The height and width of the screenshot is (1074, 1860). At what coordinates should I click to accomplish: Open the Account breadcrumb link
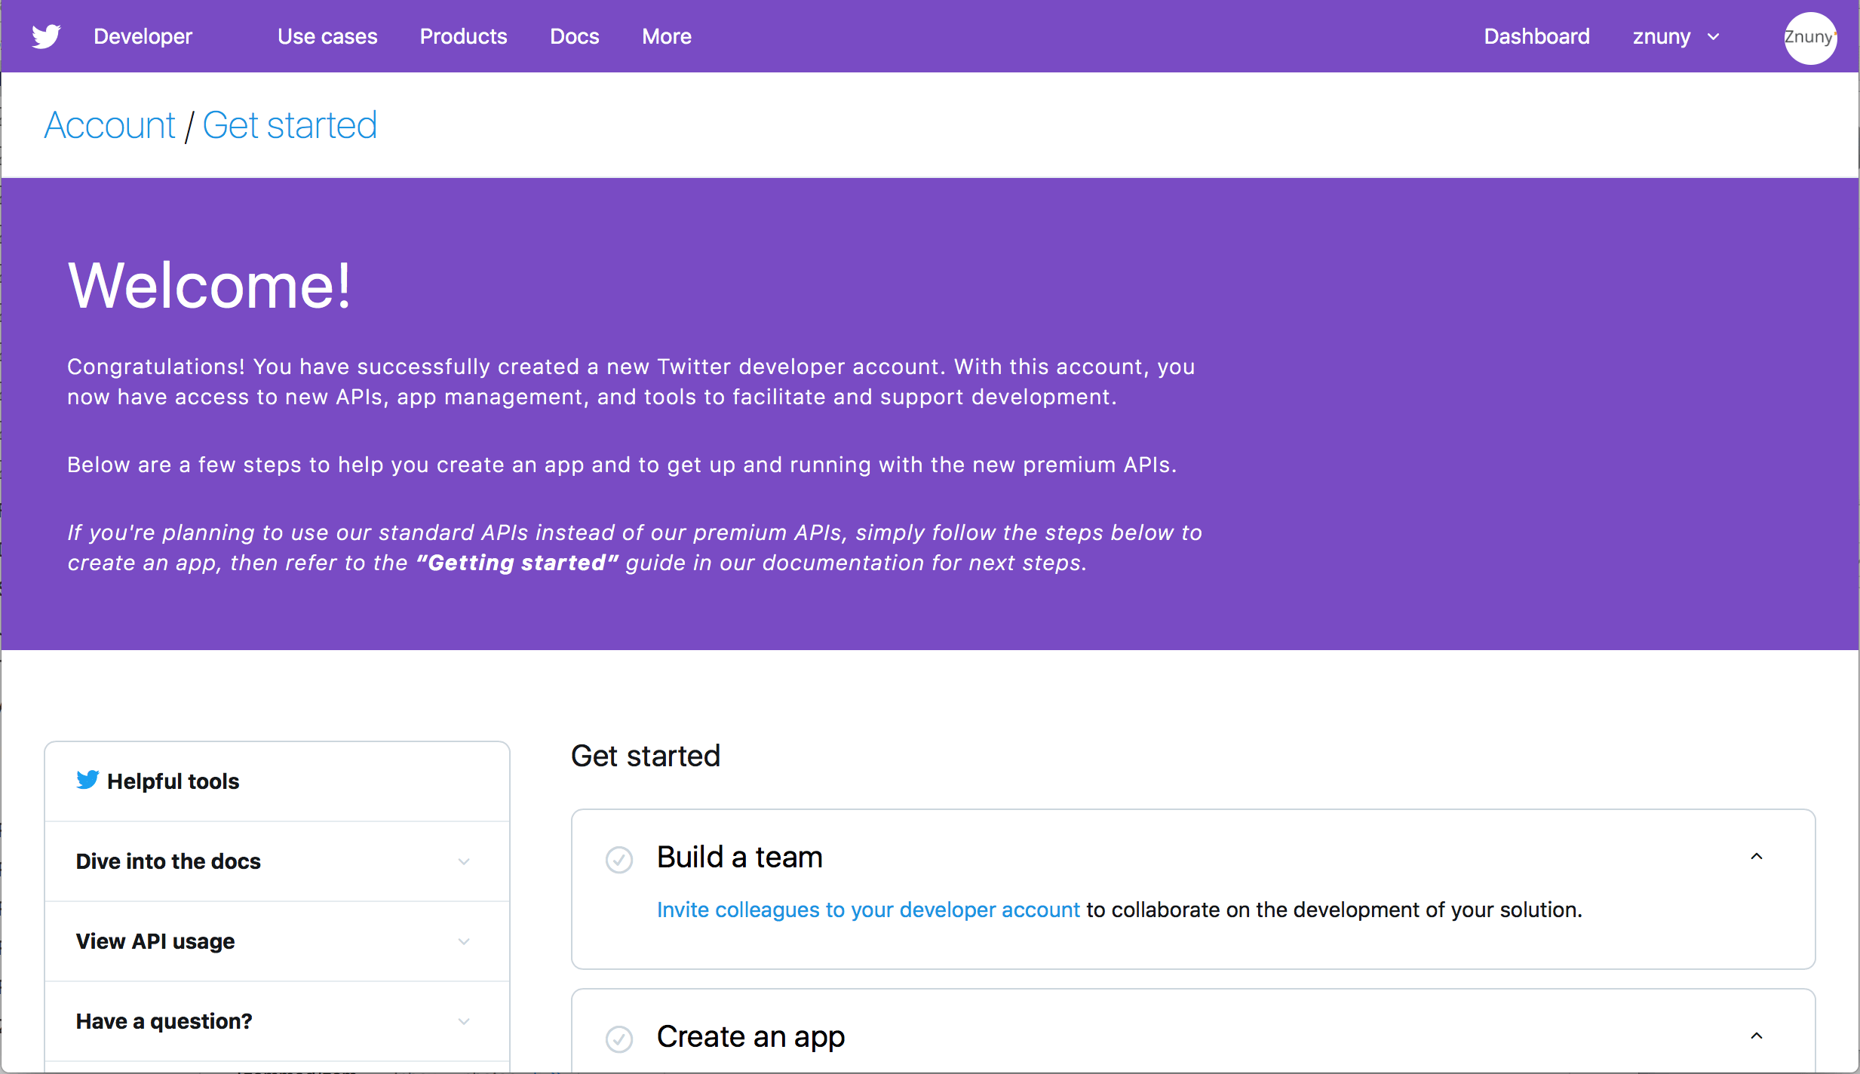click(109, 124)
